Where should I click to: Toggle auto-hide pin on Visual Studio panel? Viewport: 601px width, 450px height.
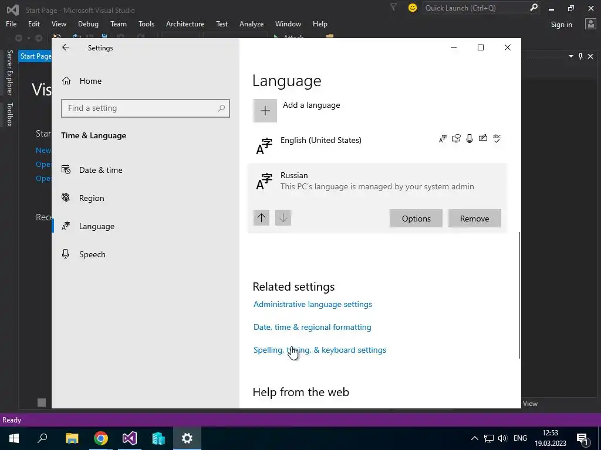tap(580, 56)
